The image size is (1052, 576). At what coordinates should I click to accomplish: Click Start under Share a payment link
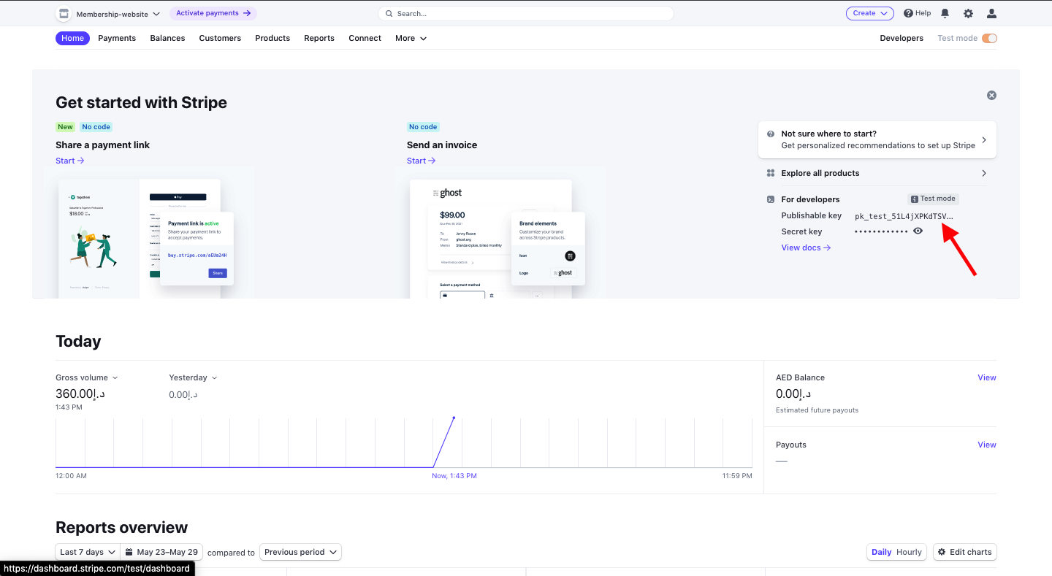[x=69, y=161]
